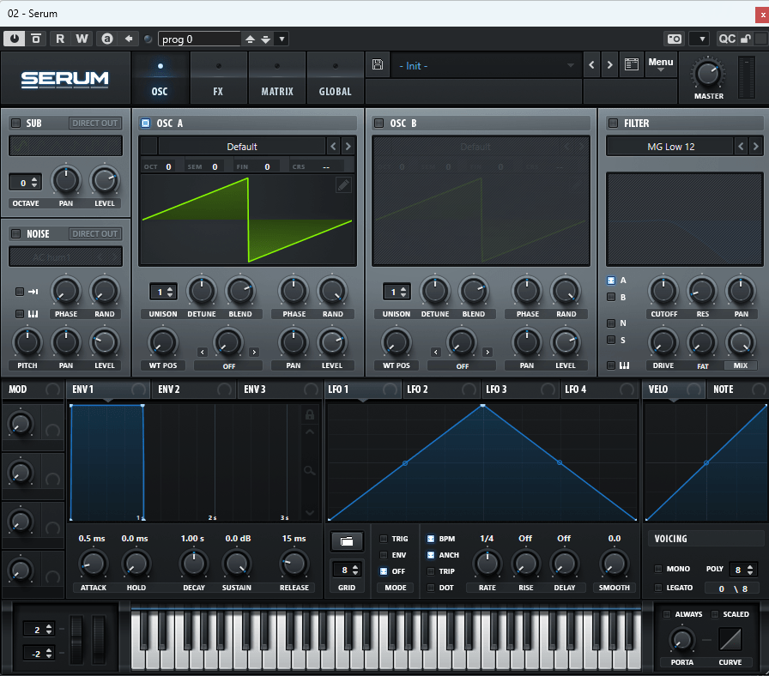Click the A compare icon in host toolbar
This screenshot has height=676, width=769.
click(107, 39)
